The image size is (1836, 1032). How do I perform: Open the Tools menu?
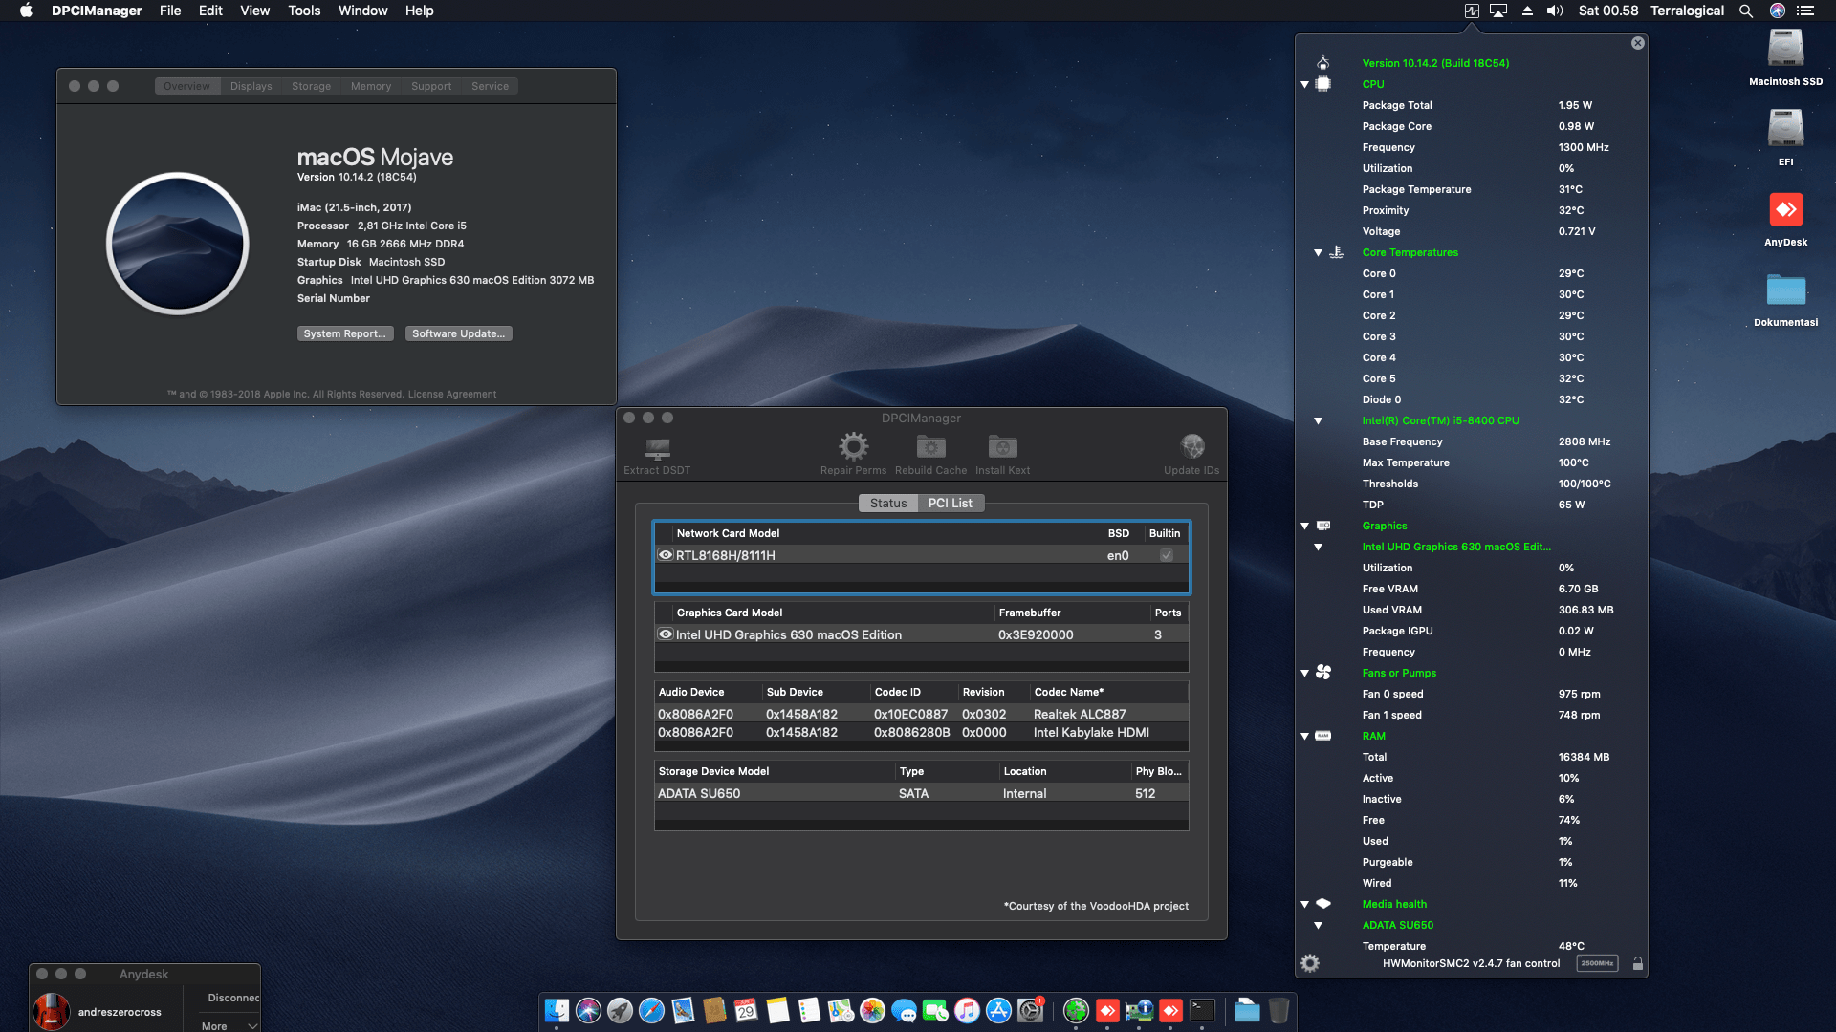(x=303, y=11)
